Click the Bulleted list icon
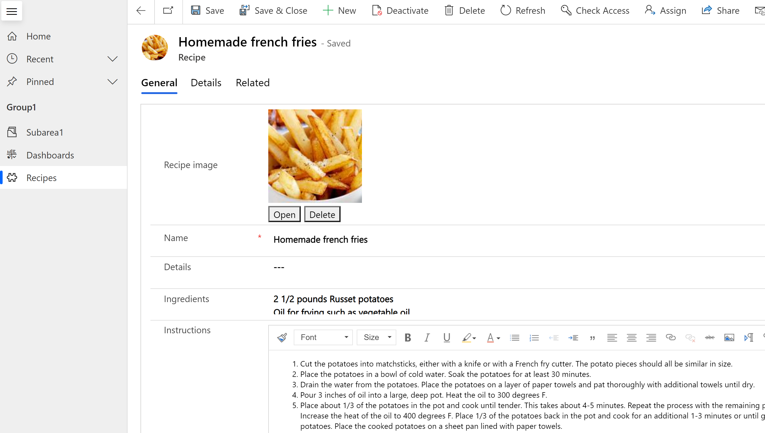Image resolution: width=765 pixels, height=433 pixels. [514, 337]
